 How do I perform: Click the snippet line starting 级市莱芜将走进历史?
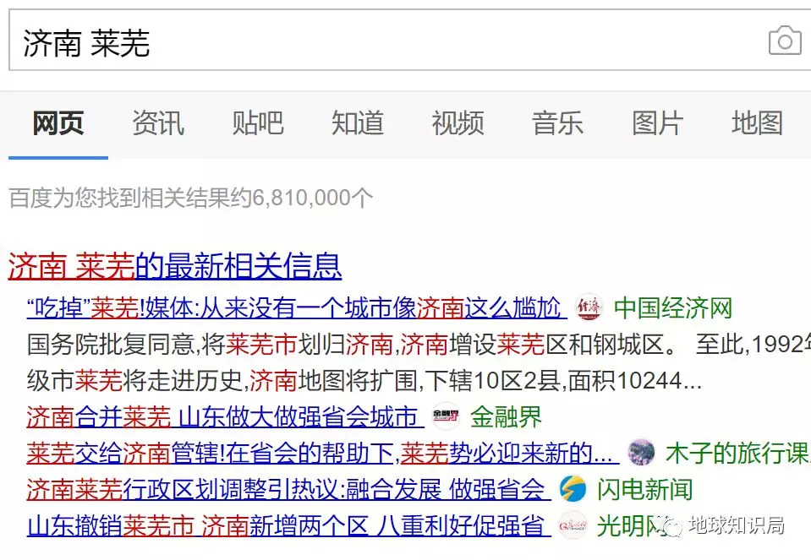click(364, 381)
